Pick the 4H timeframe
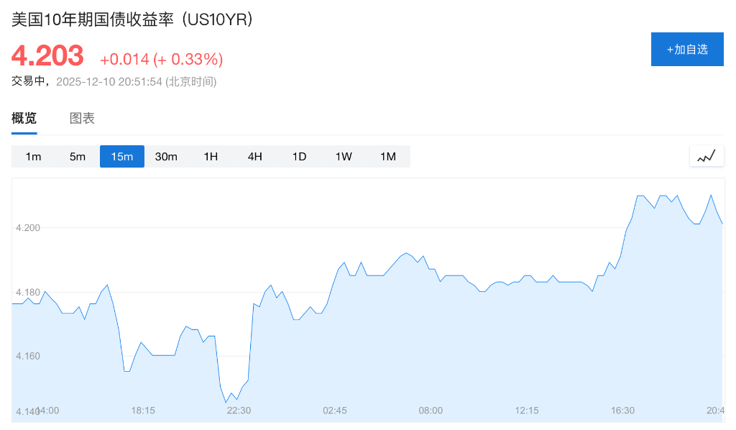Image resolution: width=736 pixels, height=430 pixels. tap(255, 157)
